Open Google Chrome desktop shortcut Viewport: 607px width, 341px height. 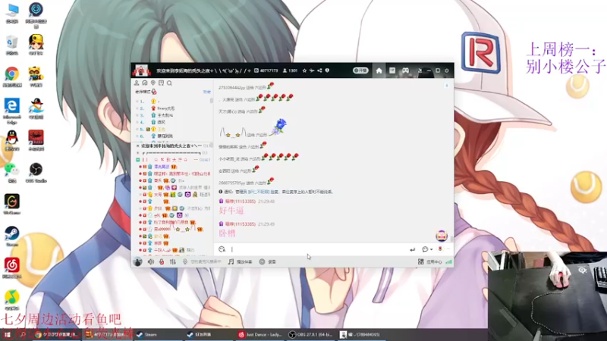pos(12,77)
